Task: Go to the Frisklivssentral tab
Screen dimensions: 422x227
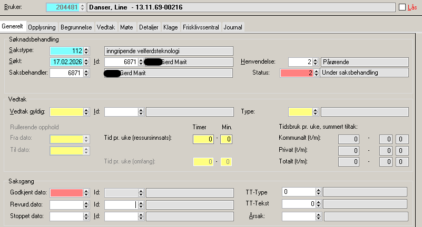Action: click(202, 27)
